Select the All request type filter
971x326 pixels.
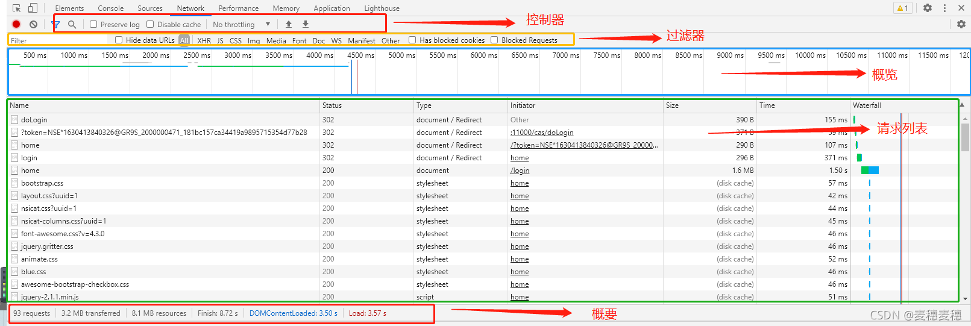pos(184,40)
